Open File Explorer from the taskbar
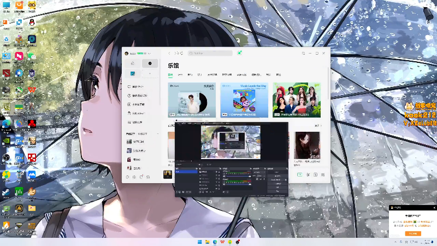 coord(208,242)
